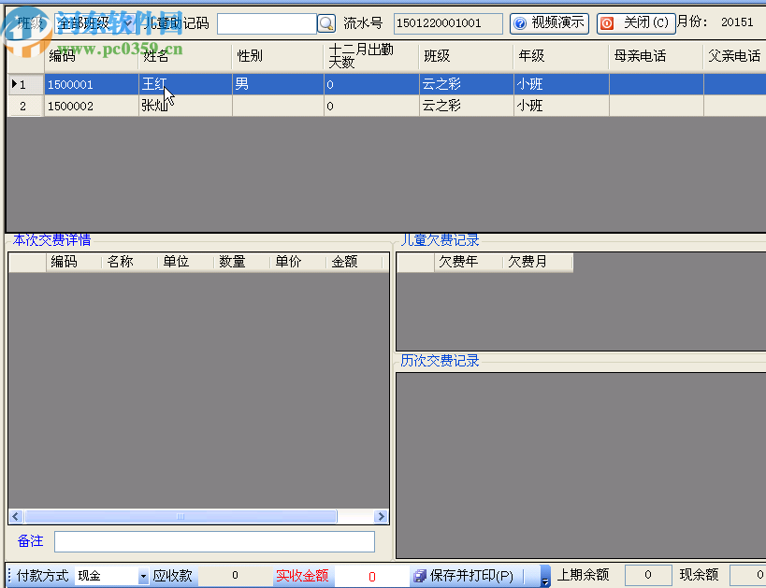Click the 母亲电话 column header
This screenshot has height=588, width=766.
click(656, 57)
